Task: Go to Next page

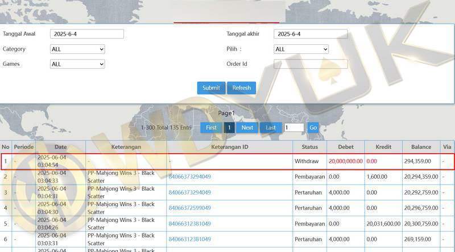Action: tap(247, 128)
